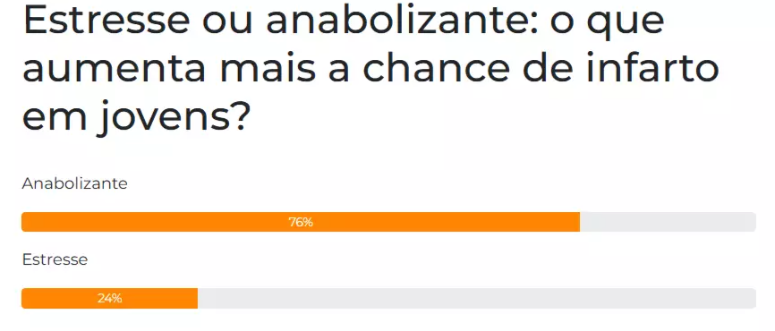775x331 pixels.
Task: Click the gray remainder of Estresse bar
Action: pyautogui.click(x=477, y=299)
